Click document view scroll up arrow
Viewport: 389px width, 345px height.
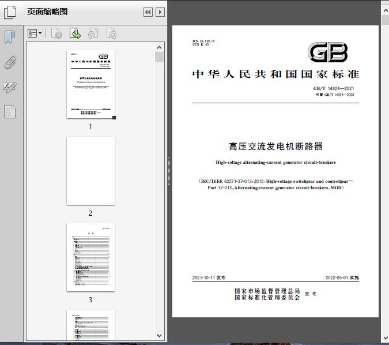pyautogui.click(x=386, y=10)
